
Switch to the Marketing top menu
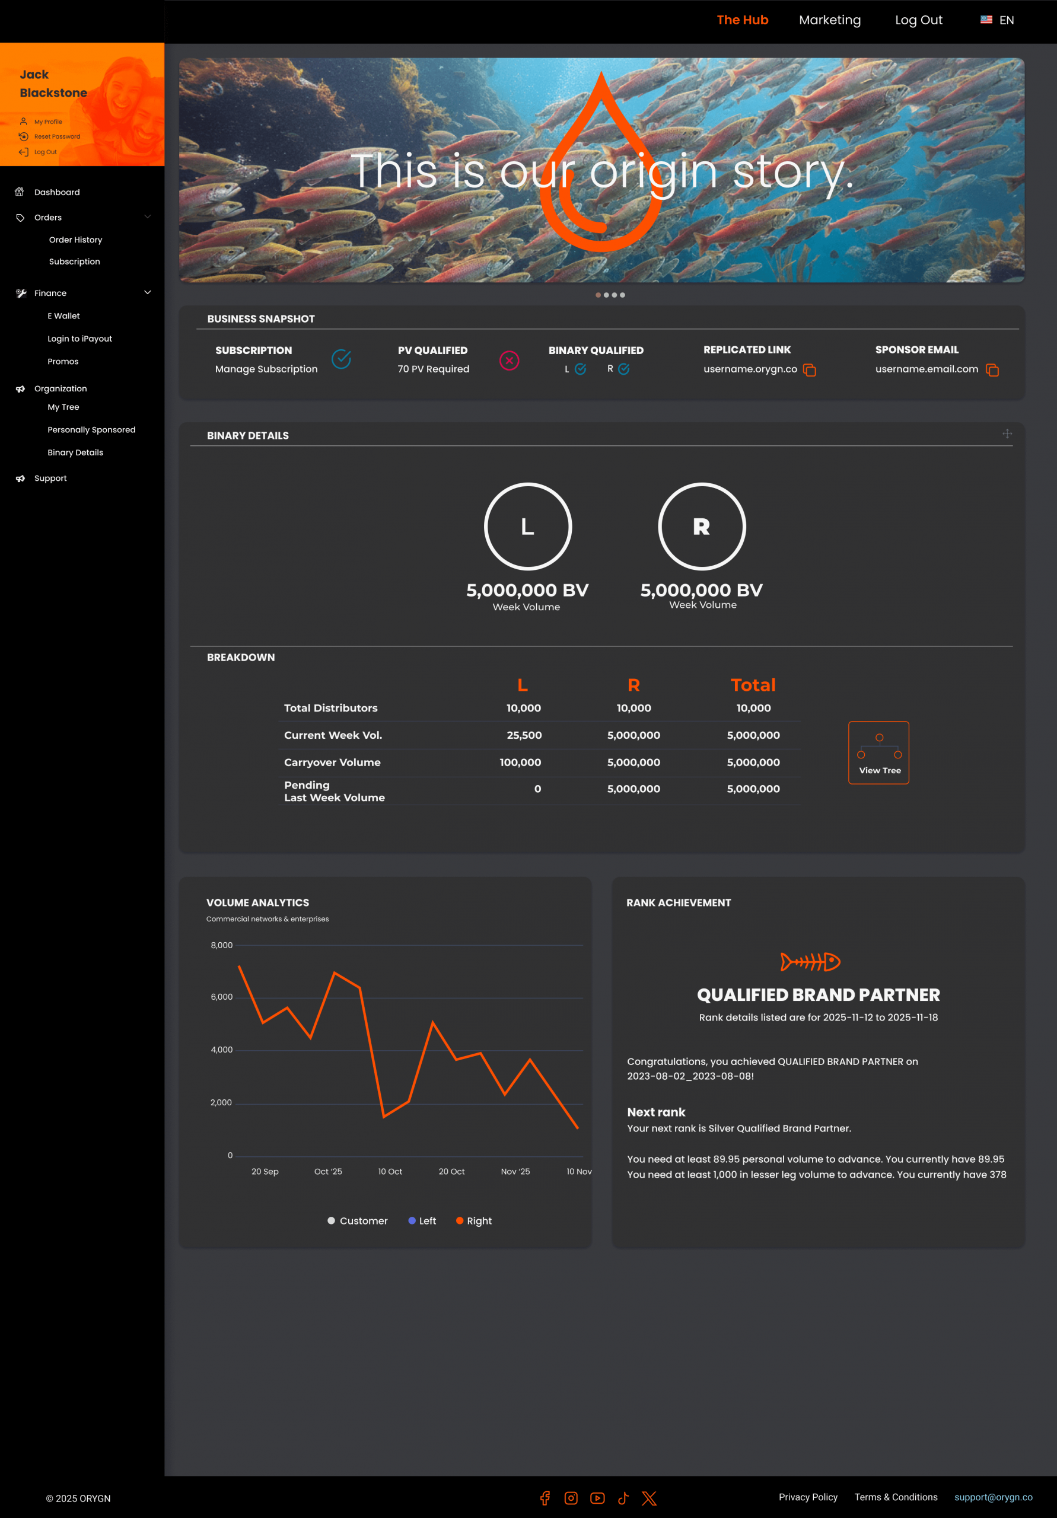click(x=829, y=21)
